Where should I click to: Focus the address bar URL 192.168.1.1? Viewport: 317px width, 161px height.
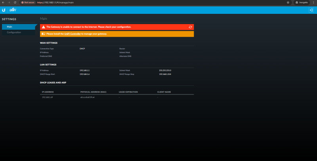[55, 2]
